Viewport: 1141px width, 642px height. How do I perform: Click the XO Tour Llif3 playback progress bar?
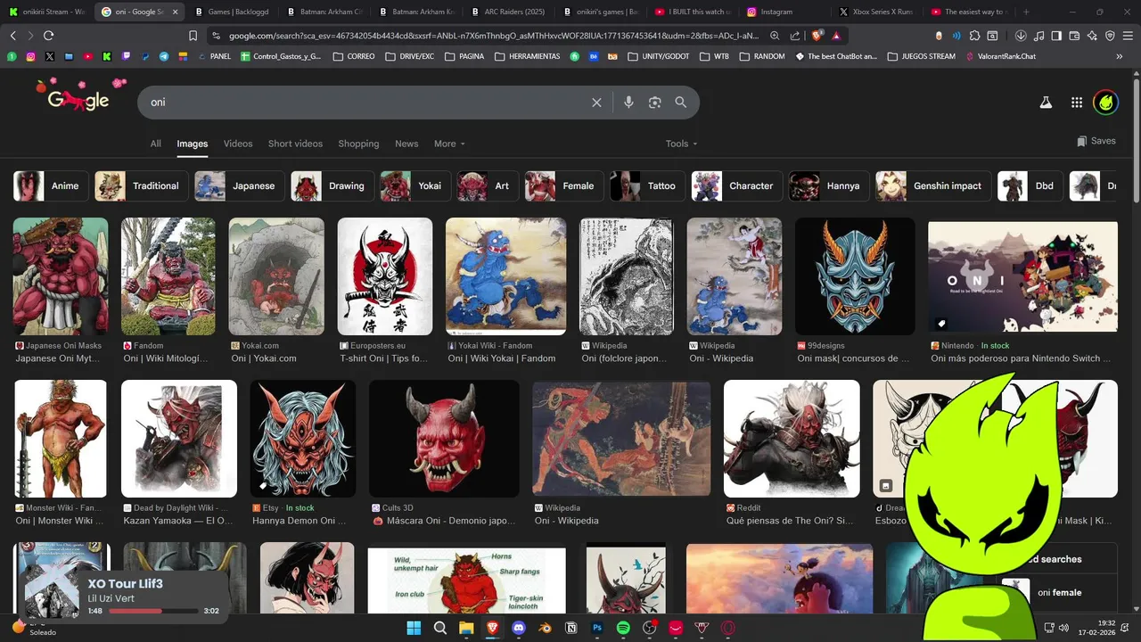pos(153,611)
